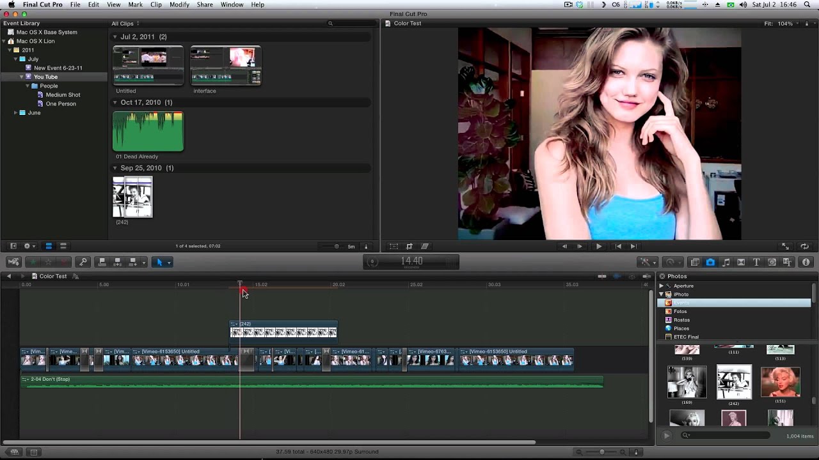Collapse the Jul 2, 2011 clip group
Viewport: 819px width, 460px height.
116,37
